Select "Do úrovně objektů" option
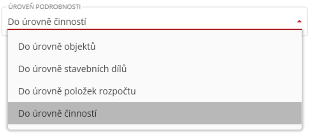The image size is (309, 135). click(x=57, y=47)
